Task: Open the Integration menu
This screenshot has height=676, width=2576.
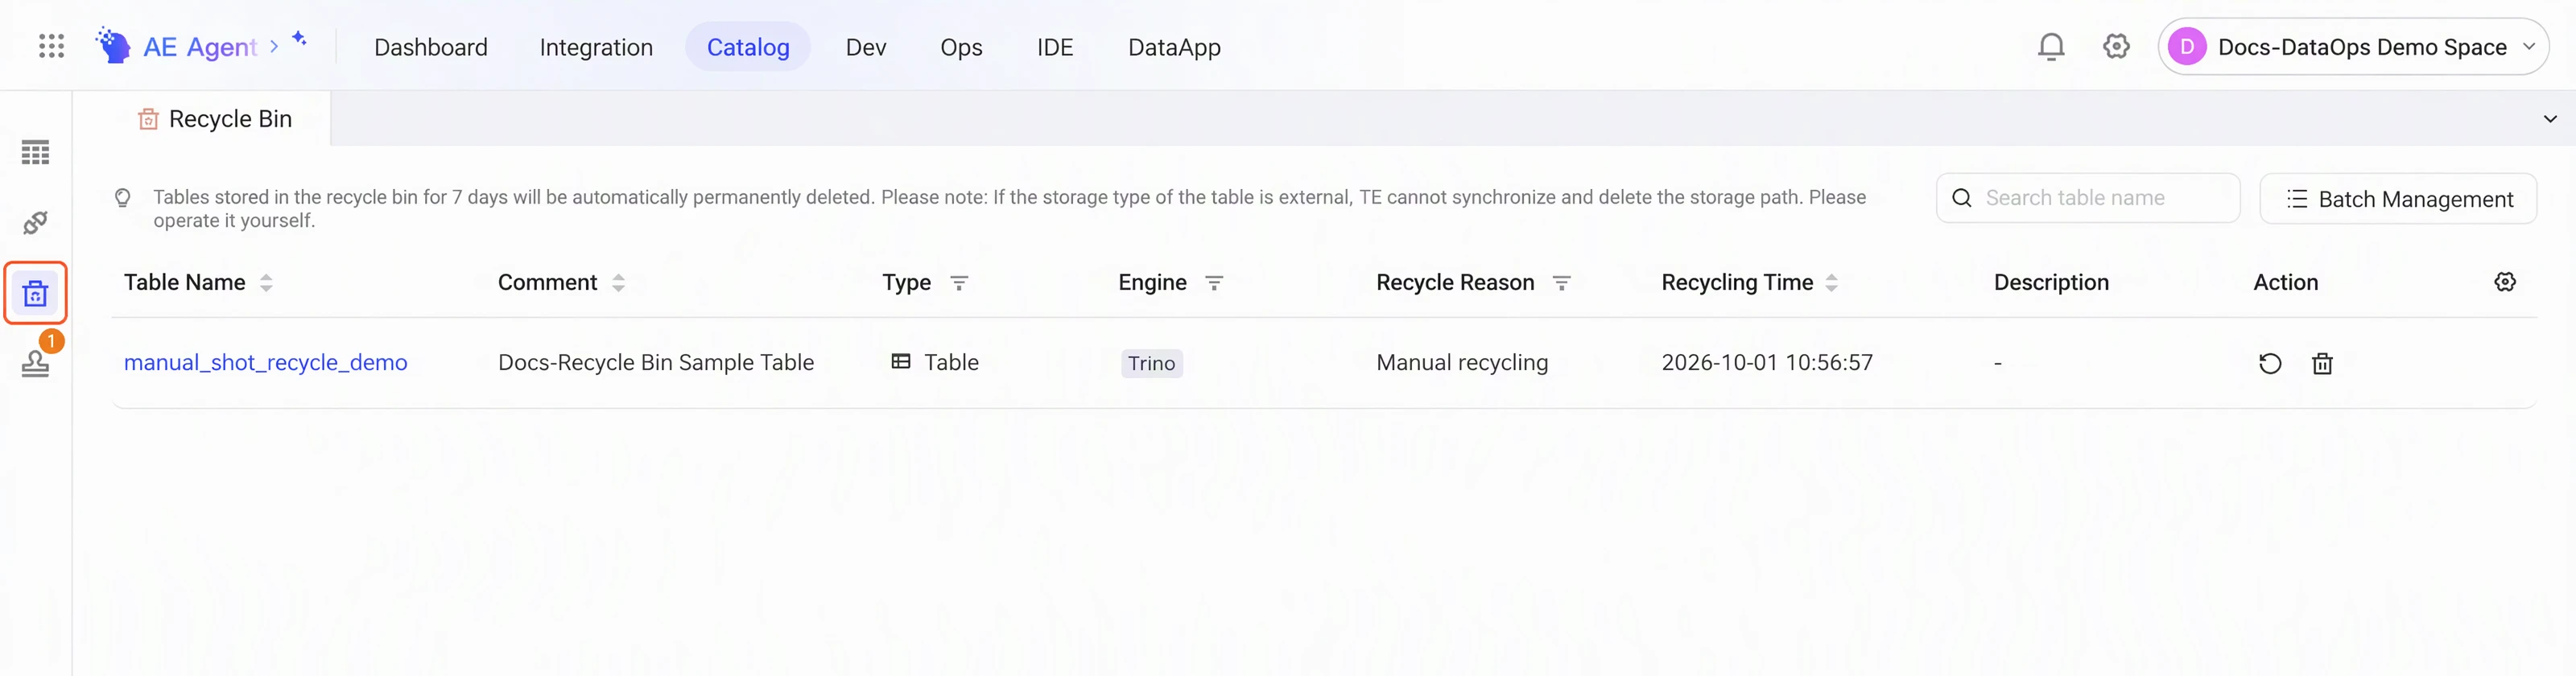Action: coord(596,47)
